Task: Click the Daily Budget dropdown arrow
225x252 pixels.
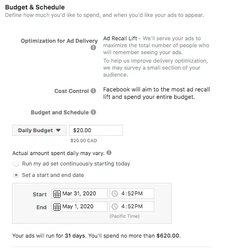Action: point(58,130)
